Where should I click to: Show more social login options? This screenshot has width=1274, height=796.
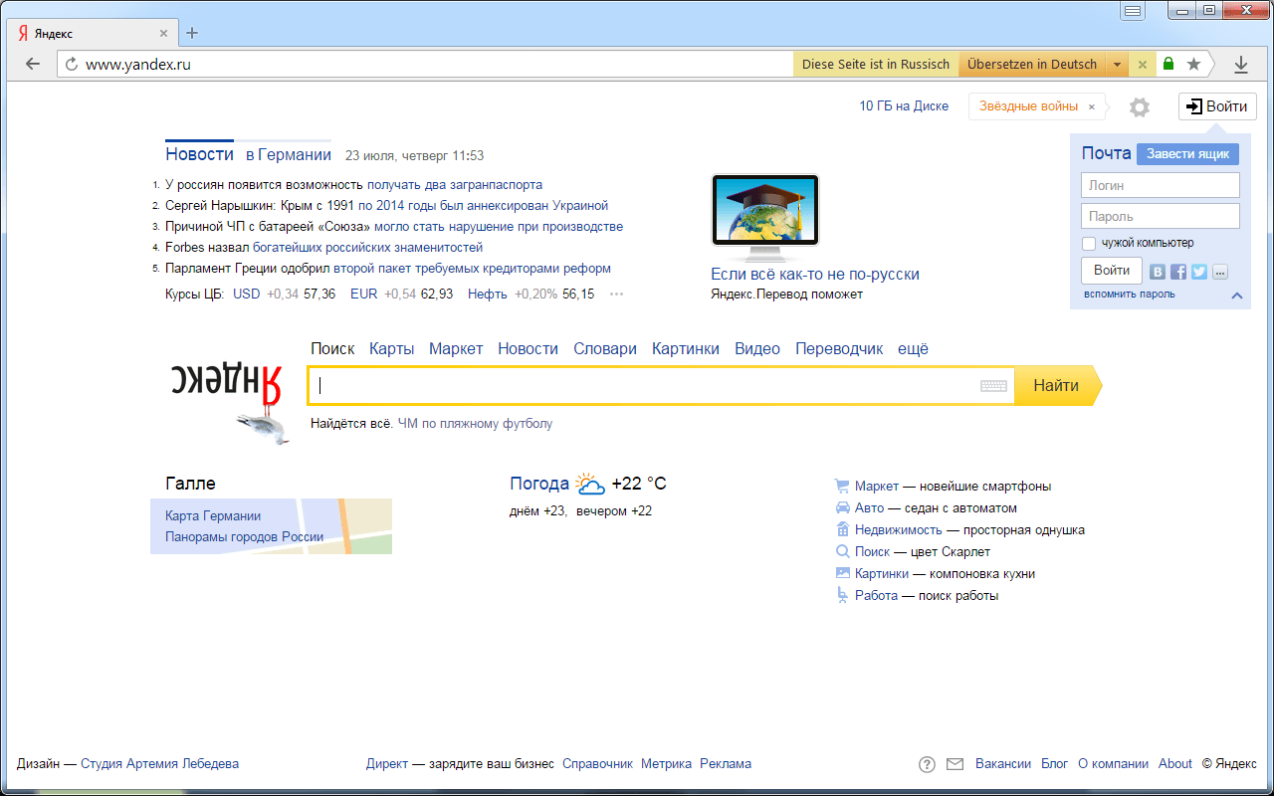(1220, 272)
